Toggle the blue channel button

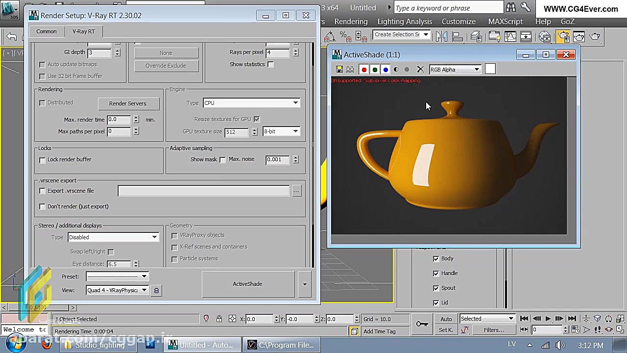click(386, 70)
